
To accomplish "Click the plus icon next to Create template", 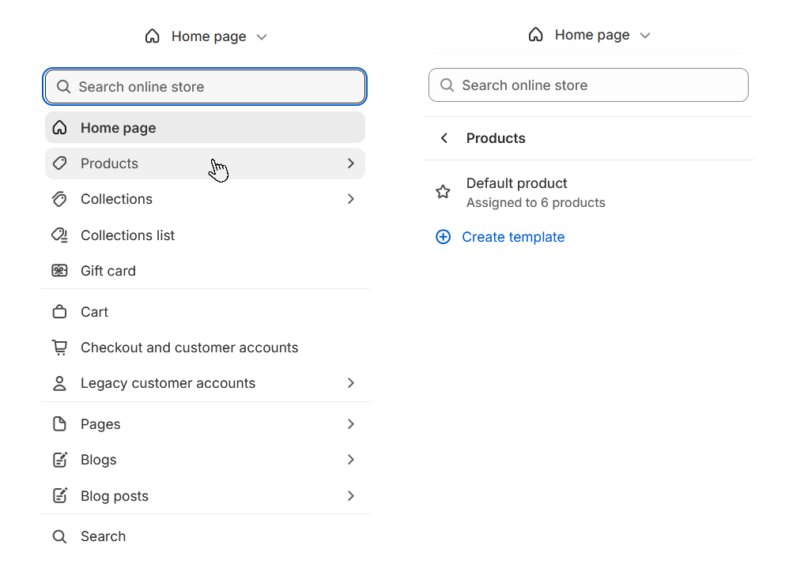I will tap(443, 237).
